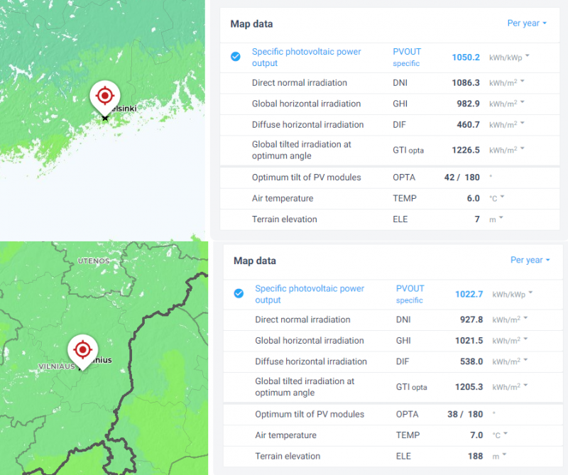Open the Per year dropdown in the upper panel

pyautogui.click(x=527, y=23)
